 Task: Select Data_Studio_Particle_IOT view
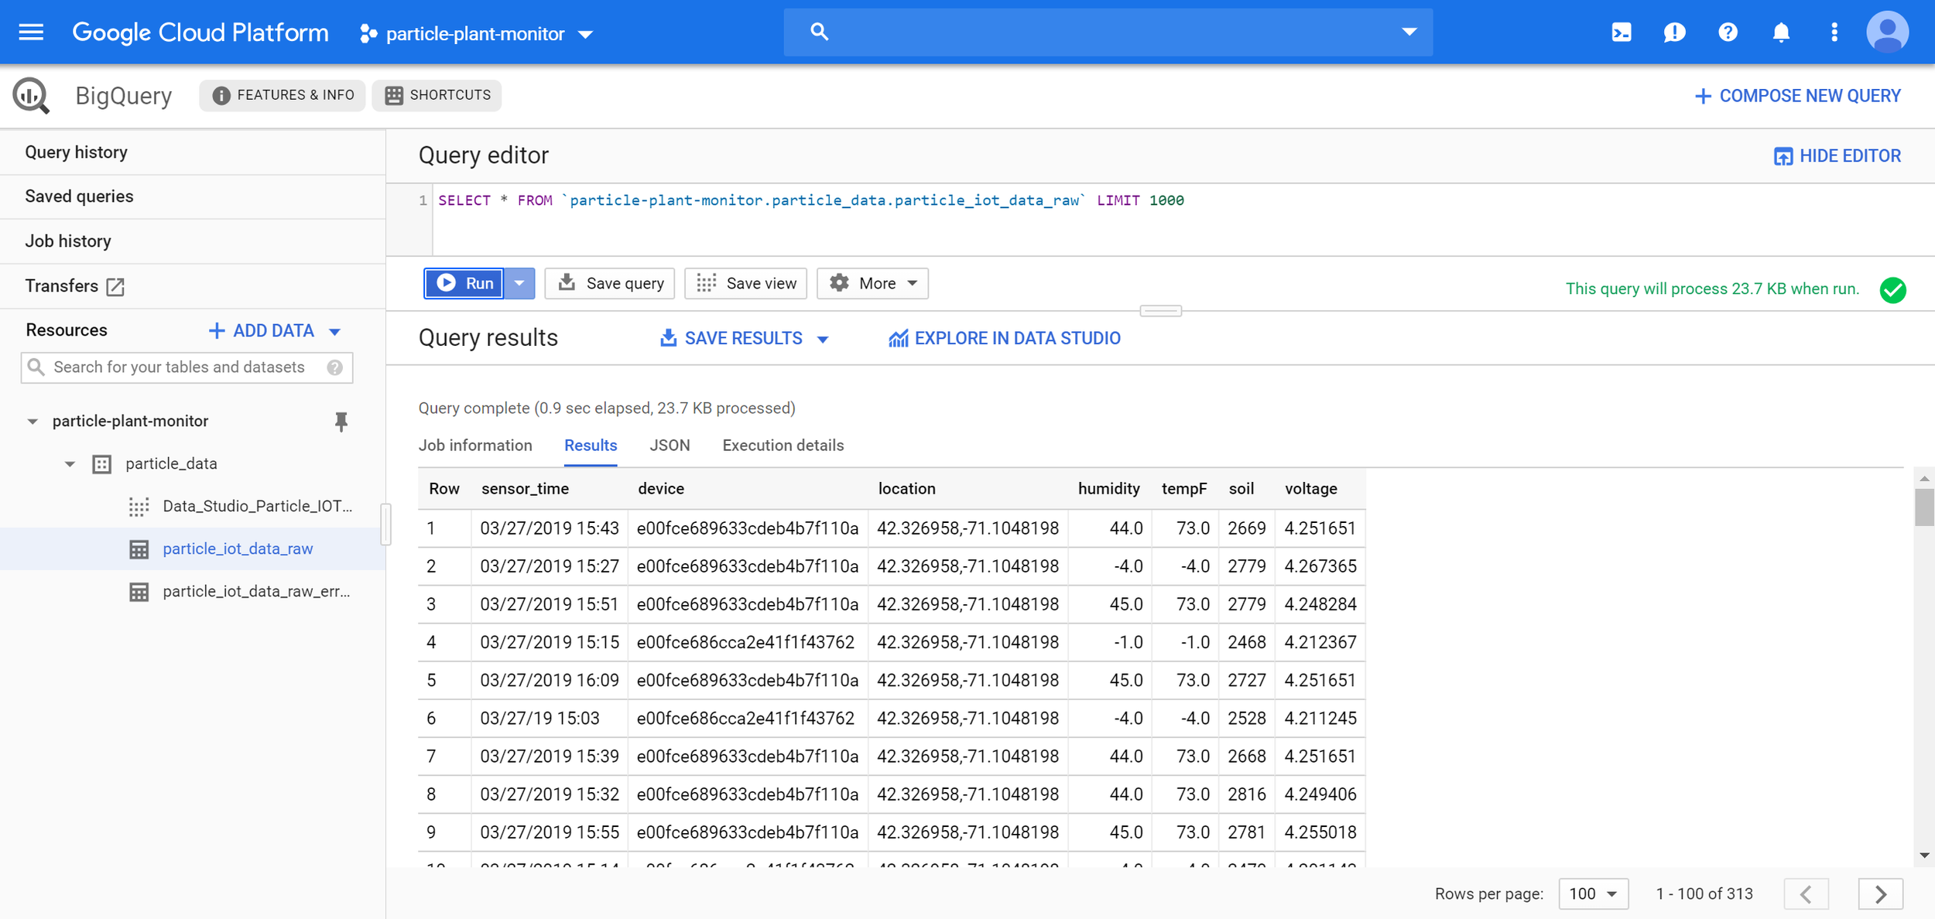[257, 507]
